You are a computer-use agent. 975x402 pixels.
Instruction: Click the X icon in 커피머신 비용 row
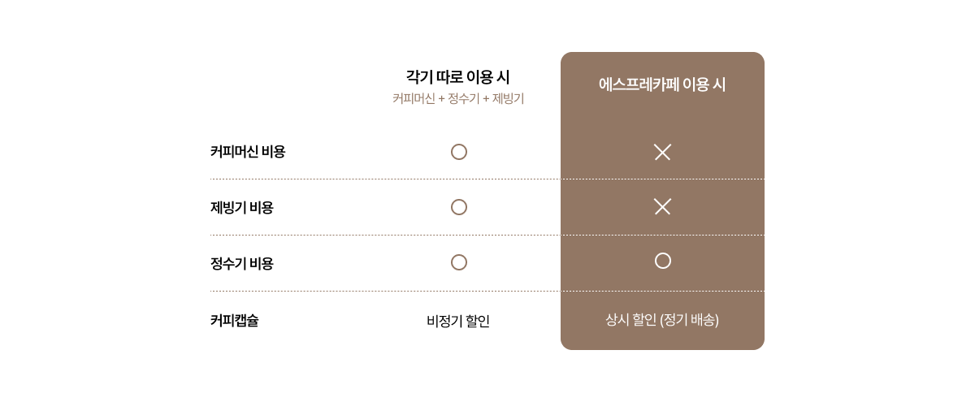(662, 152)
